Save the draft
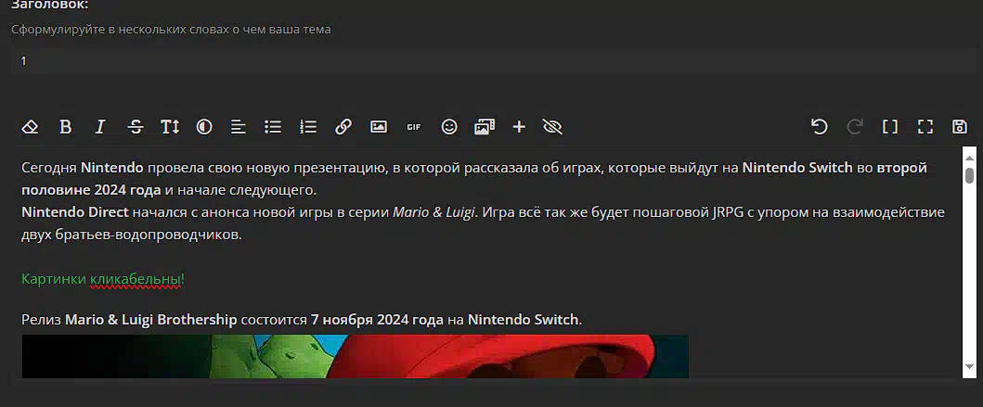Viewport: 983px width, 407px height. 960,127
